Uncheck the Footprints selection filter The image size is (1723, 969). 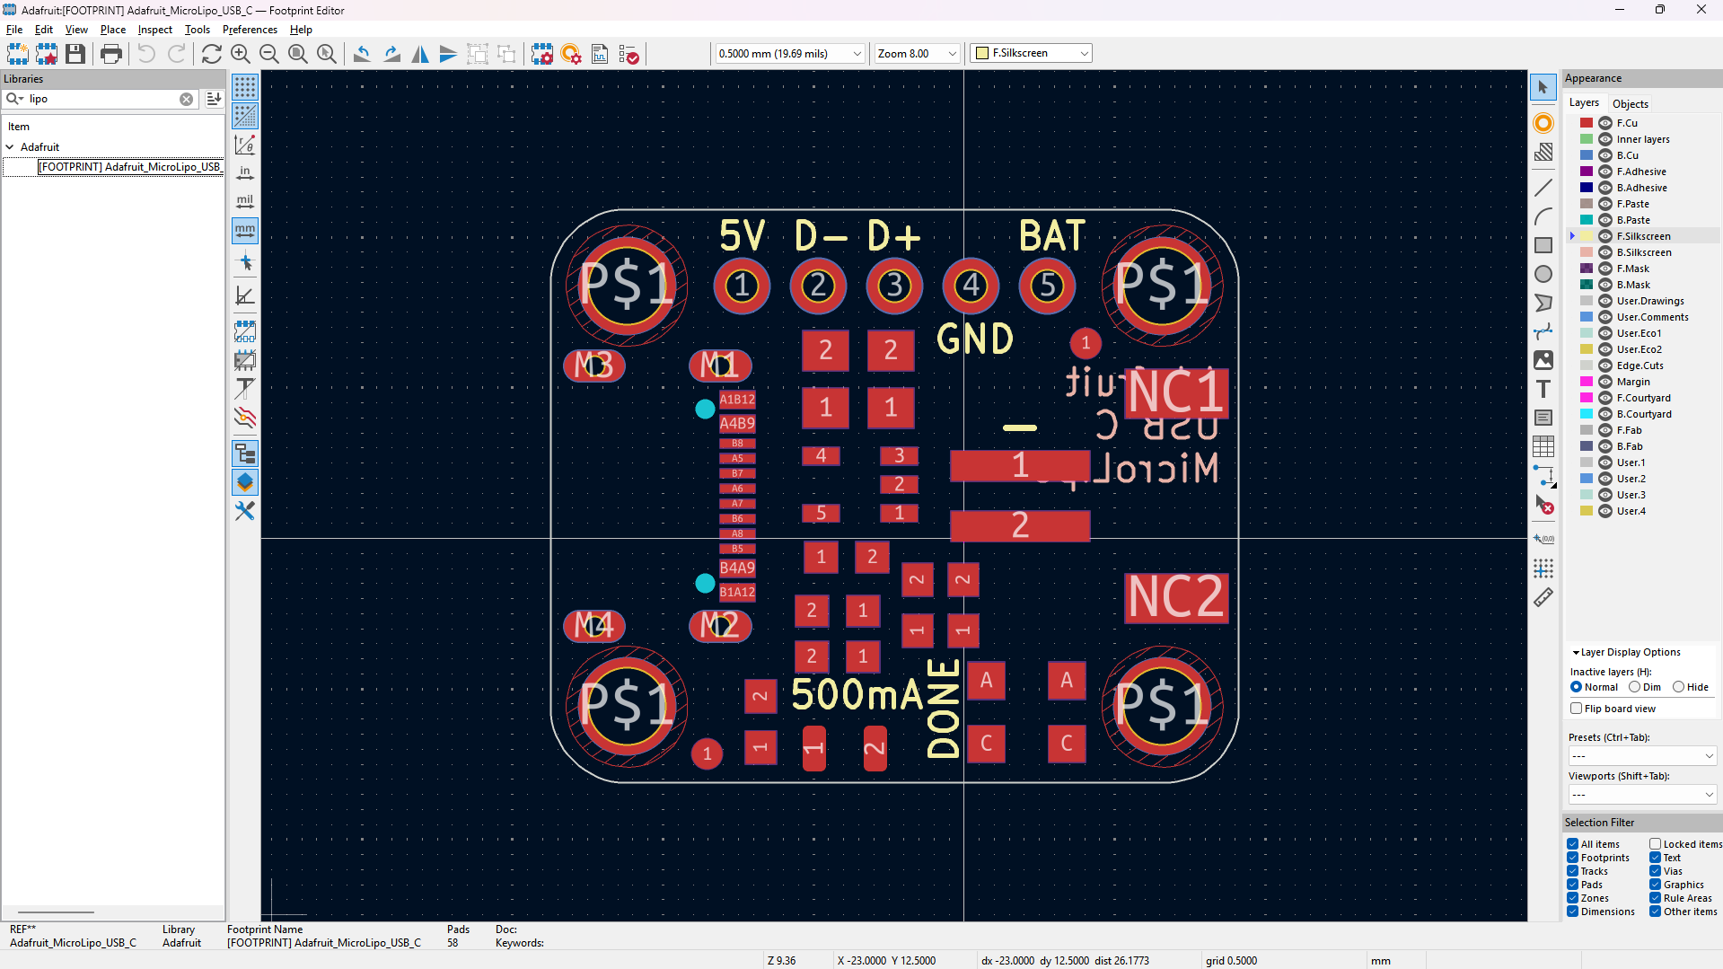[x=1574, y=857]
